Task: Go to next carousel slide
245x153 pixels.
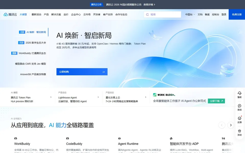Action: click(x=231, y=125)
